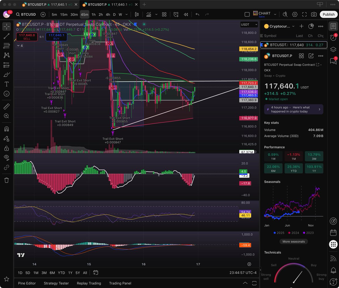
Task: Open the indicator templates grid icon
Action: coord(164,14)
